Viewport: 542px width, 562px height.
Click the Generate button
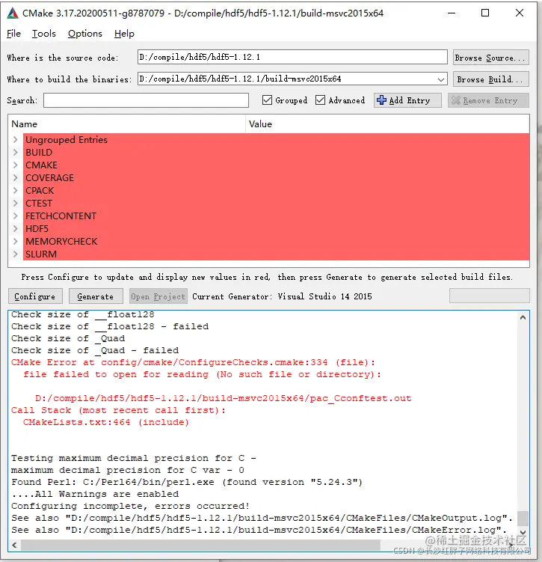pyautogui.click(x=96, y=296)
